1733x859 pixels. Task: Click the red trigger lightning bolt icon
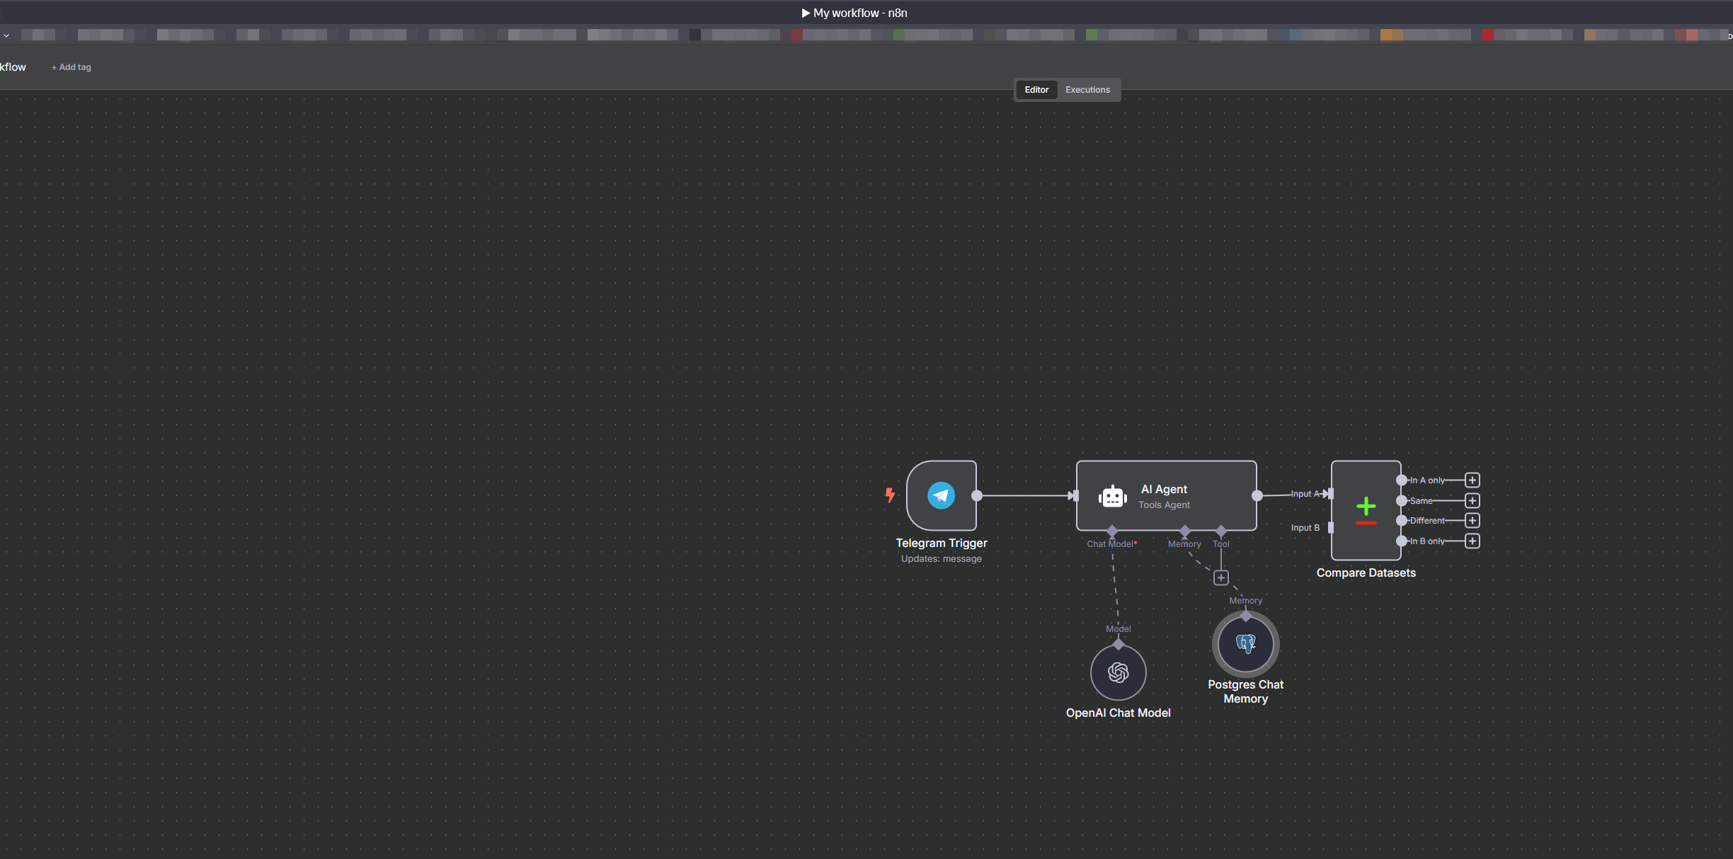pyautogui.click(x=890, y=495)
